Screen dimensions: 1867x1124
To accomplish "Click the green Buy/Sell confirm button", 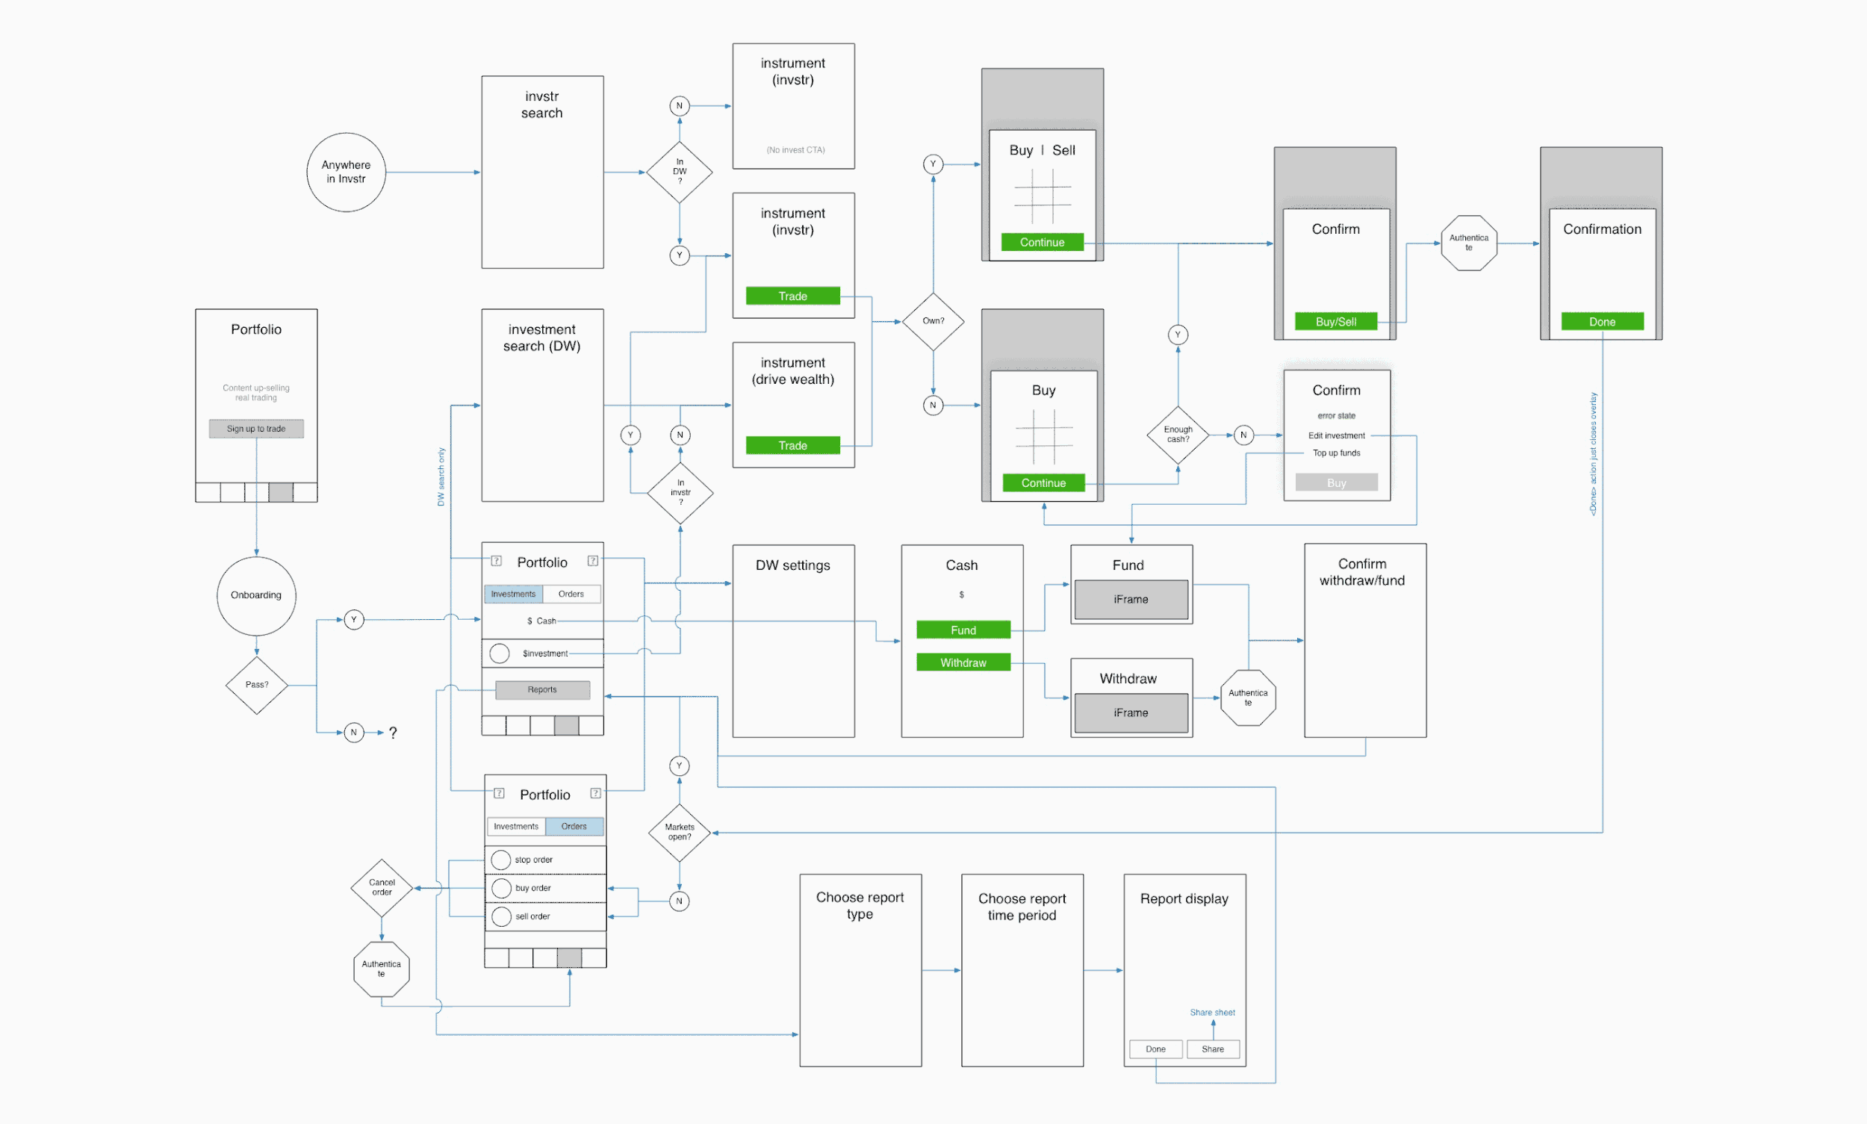I will (x=1336, y=321).
